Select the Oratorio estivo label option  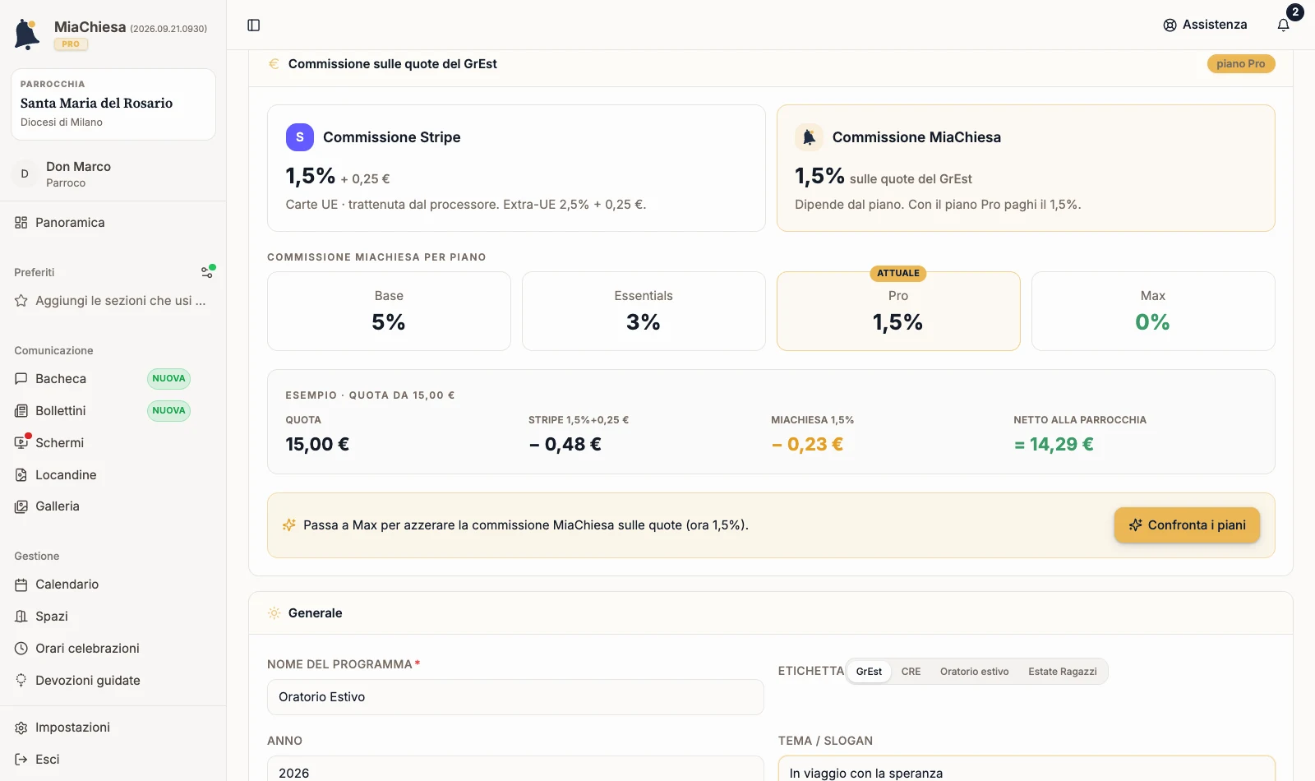click(x=975, y=672)
